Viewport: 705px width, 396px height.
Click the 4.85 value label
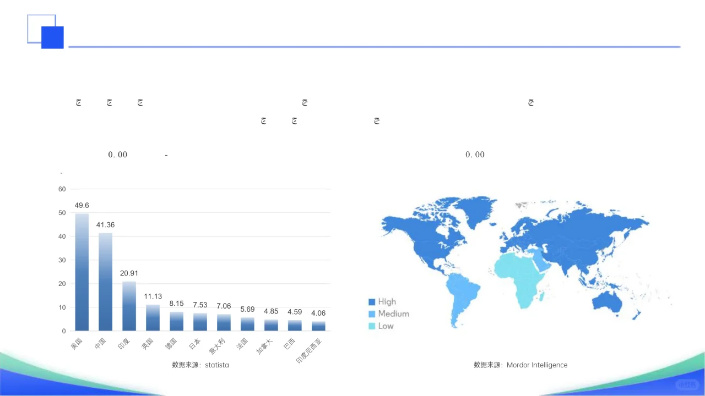point(271,311)
